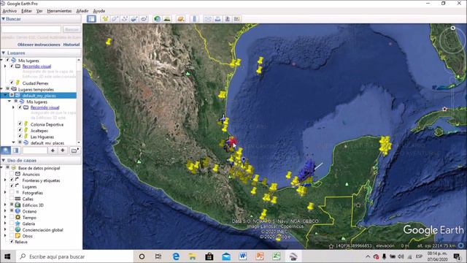Open the planet switcher toolbar icon
The height and width of the screenshot is (263, 467).
coord(180,19)
